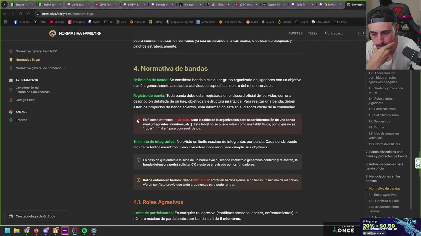The image size is (421, 236).
Task: Focus the Buscar search field
Action: (x=344, y=33)
